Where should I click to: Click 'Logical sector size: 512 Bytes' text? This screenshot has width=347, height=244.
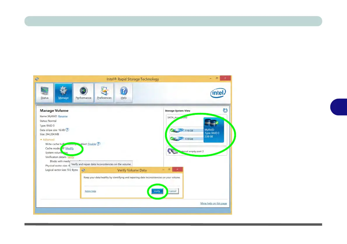coord(62,170)
